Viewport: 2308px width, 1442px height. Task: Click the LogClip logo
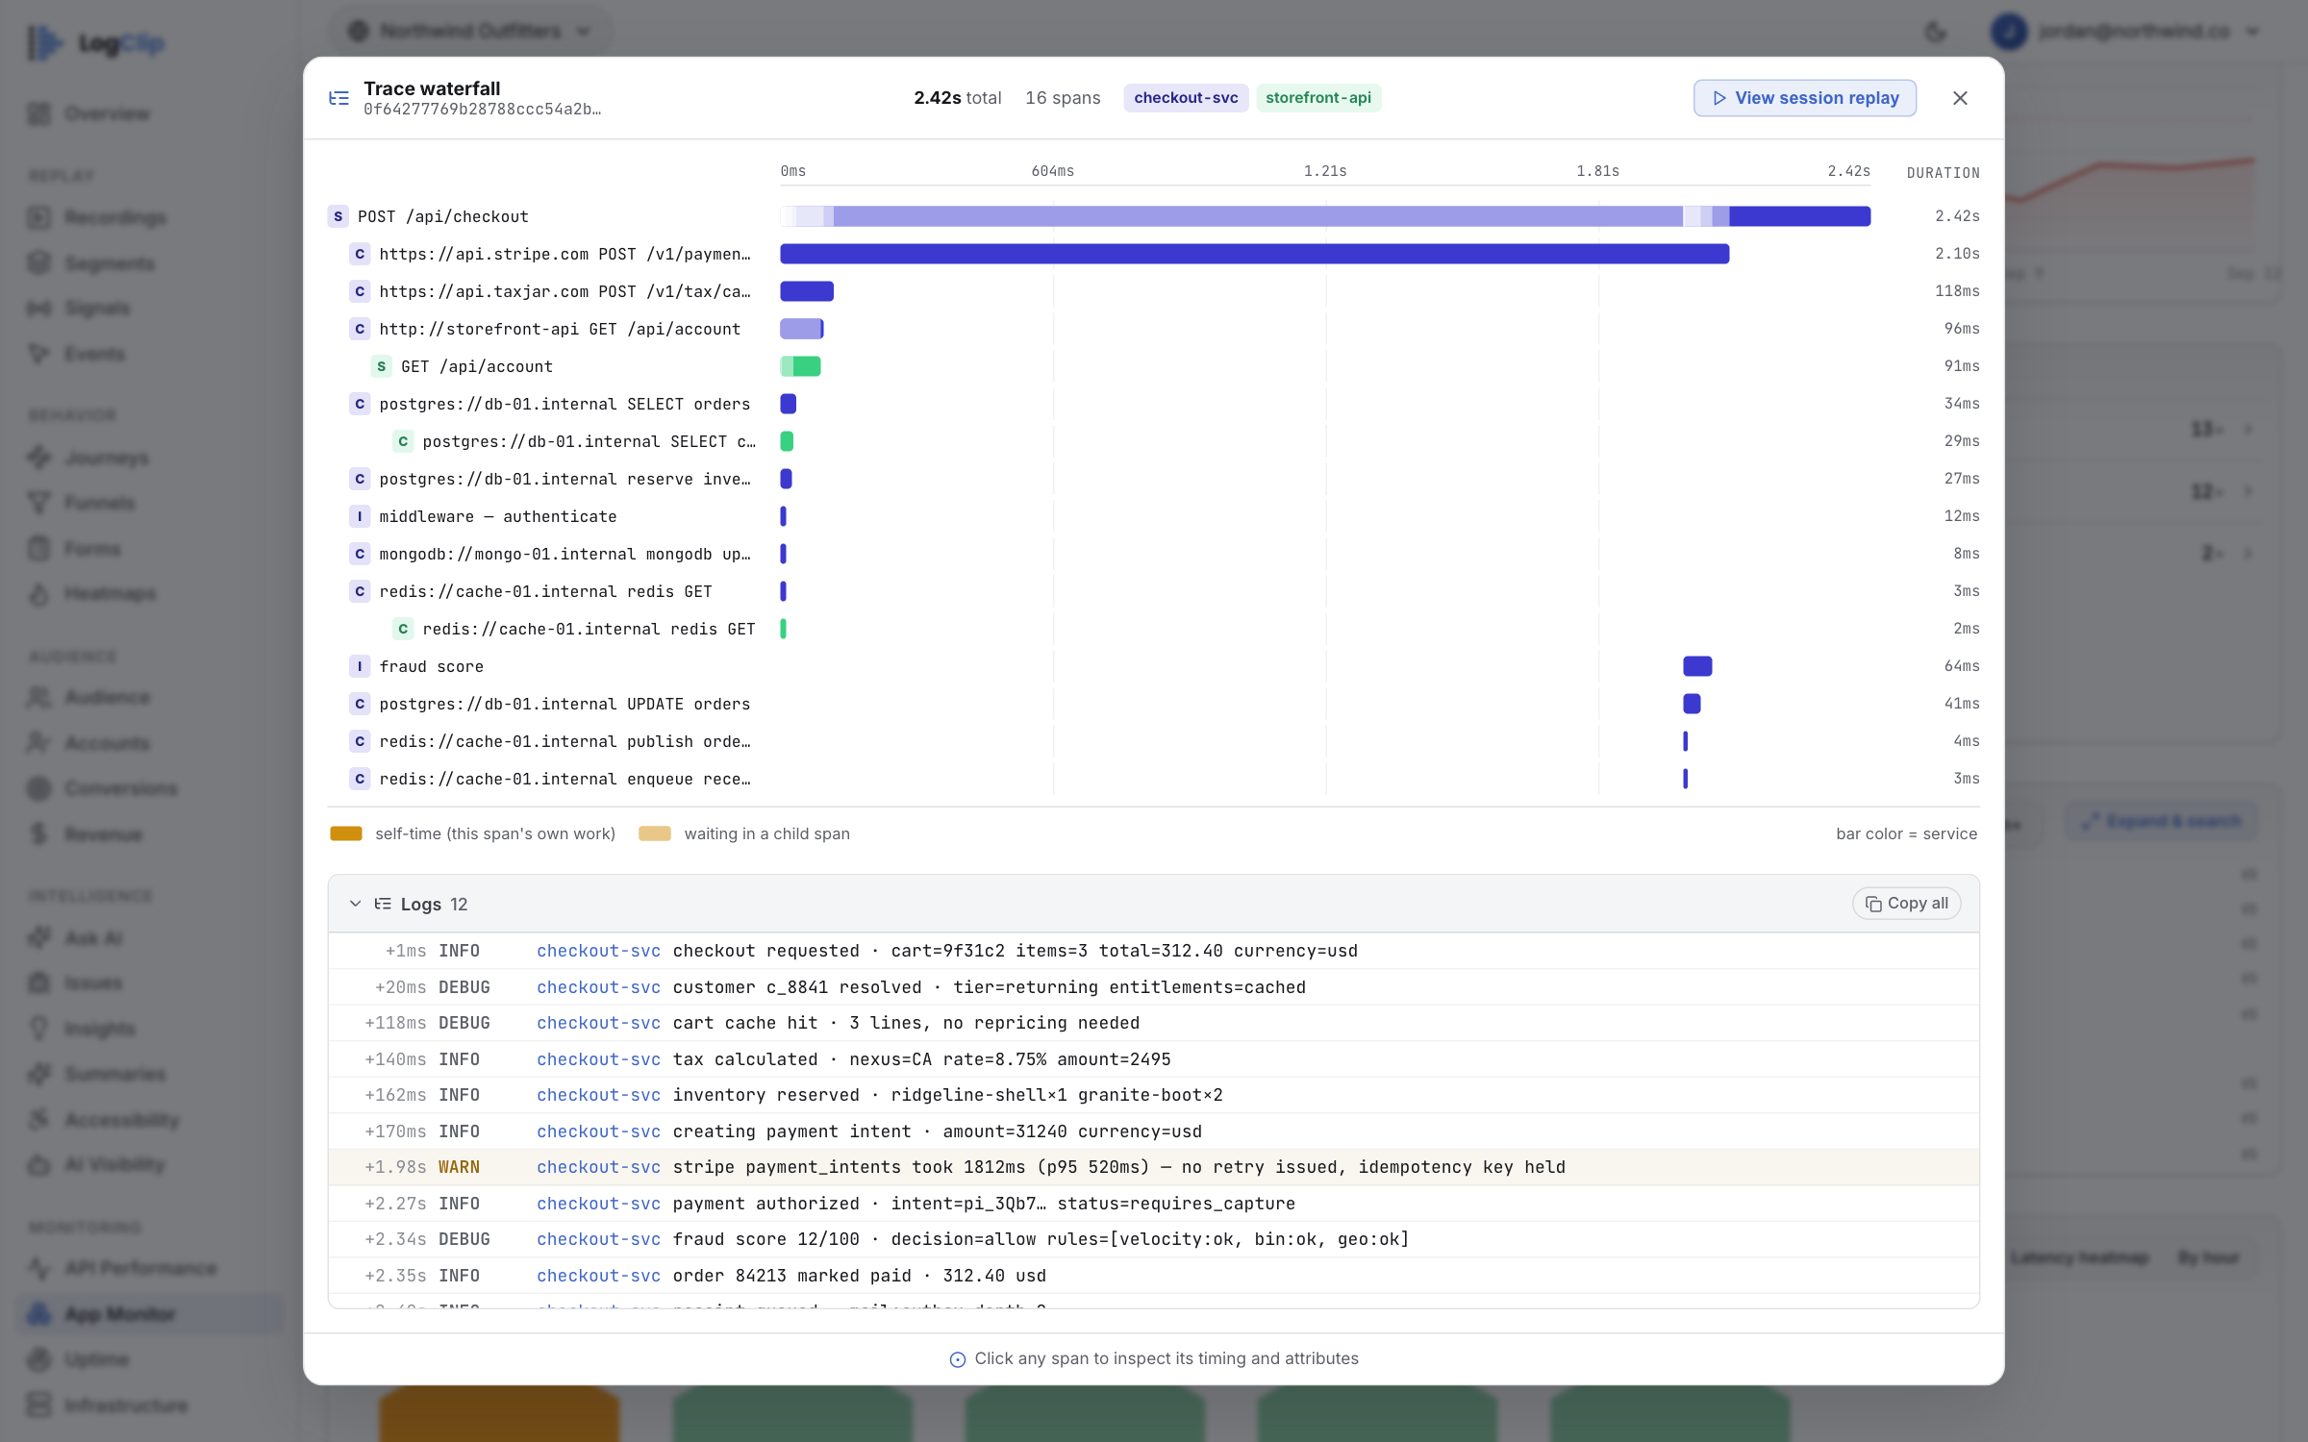coord(96,43)
